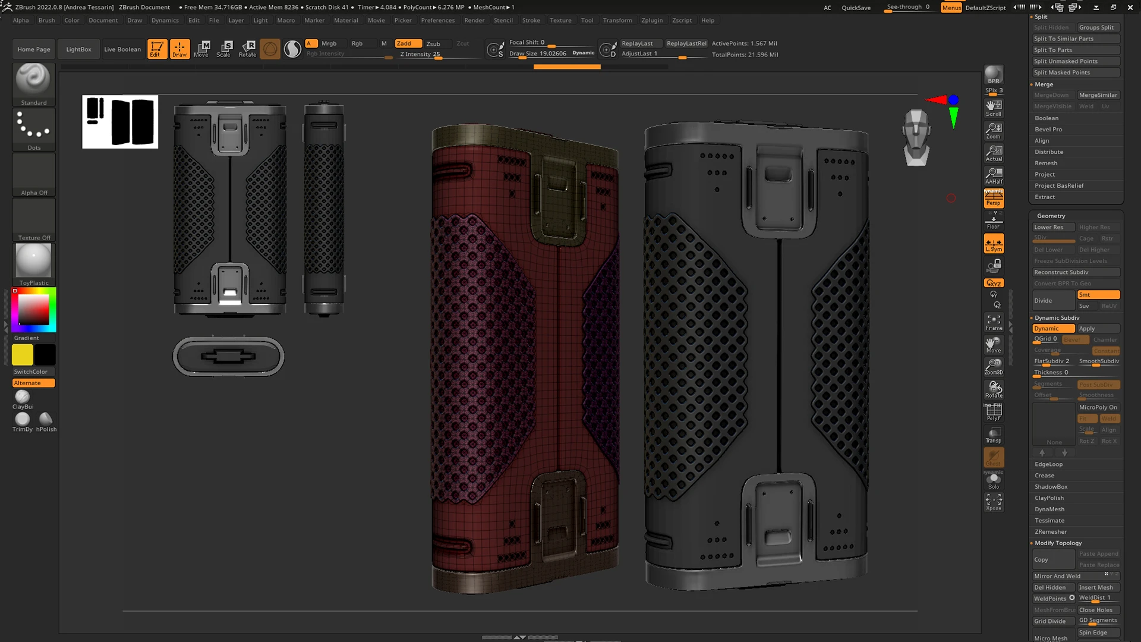Click the Actual size icon
This screenshot has height=642, width=1141.
[x=994, y=153]
